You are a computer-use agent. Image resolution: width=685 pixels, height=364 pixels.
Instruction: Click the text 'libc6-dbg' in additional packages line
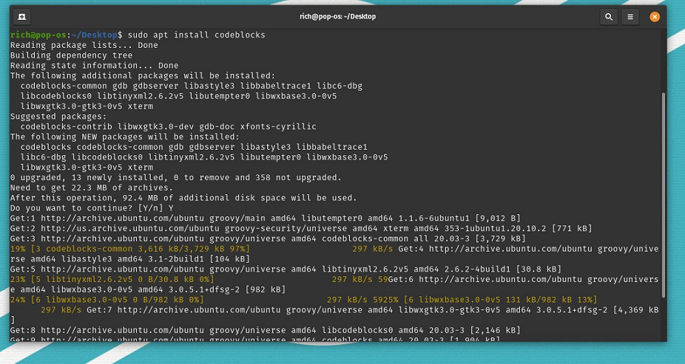pos(340,86)
